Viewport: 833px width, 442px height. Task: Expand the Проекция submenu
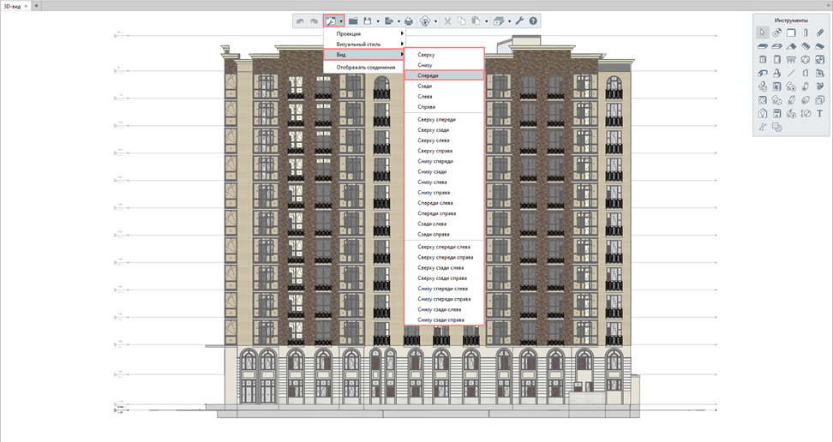click(x=364, y=33)
